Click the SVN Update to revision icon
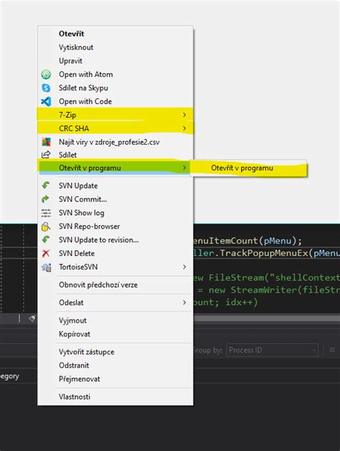The image size is (340, 451). 46,240
